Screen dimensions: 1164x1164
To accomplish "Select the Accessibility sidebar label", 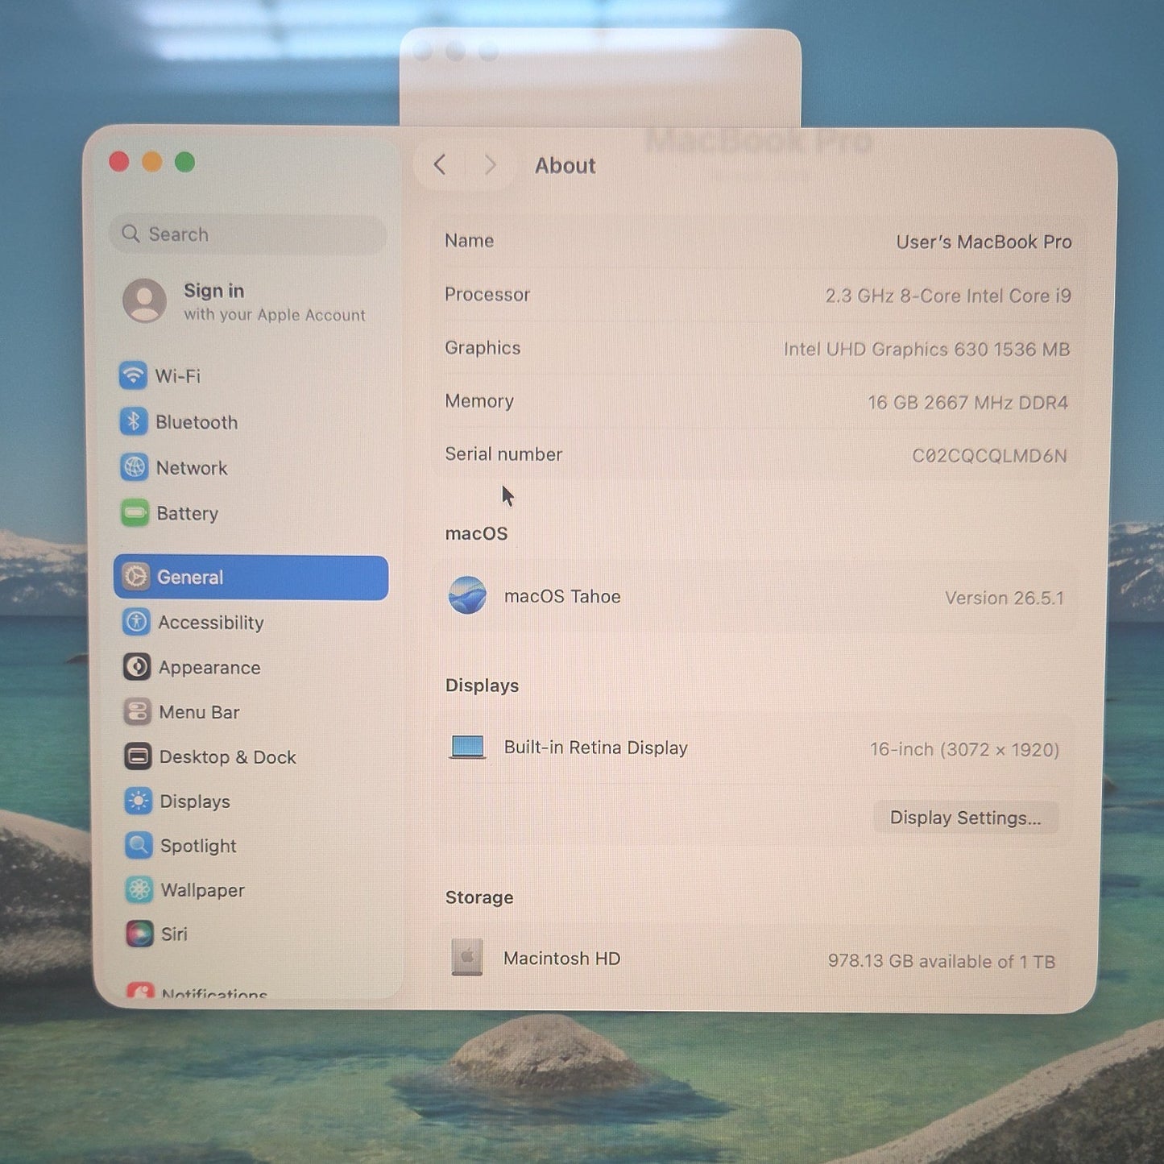I will tap(211, 623).
